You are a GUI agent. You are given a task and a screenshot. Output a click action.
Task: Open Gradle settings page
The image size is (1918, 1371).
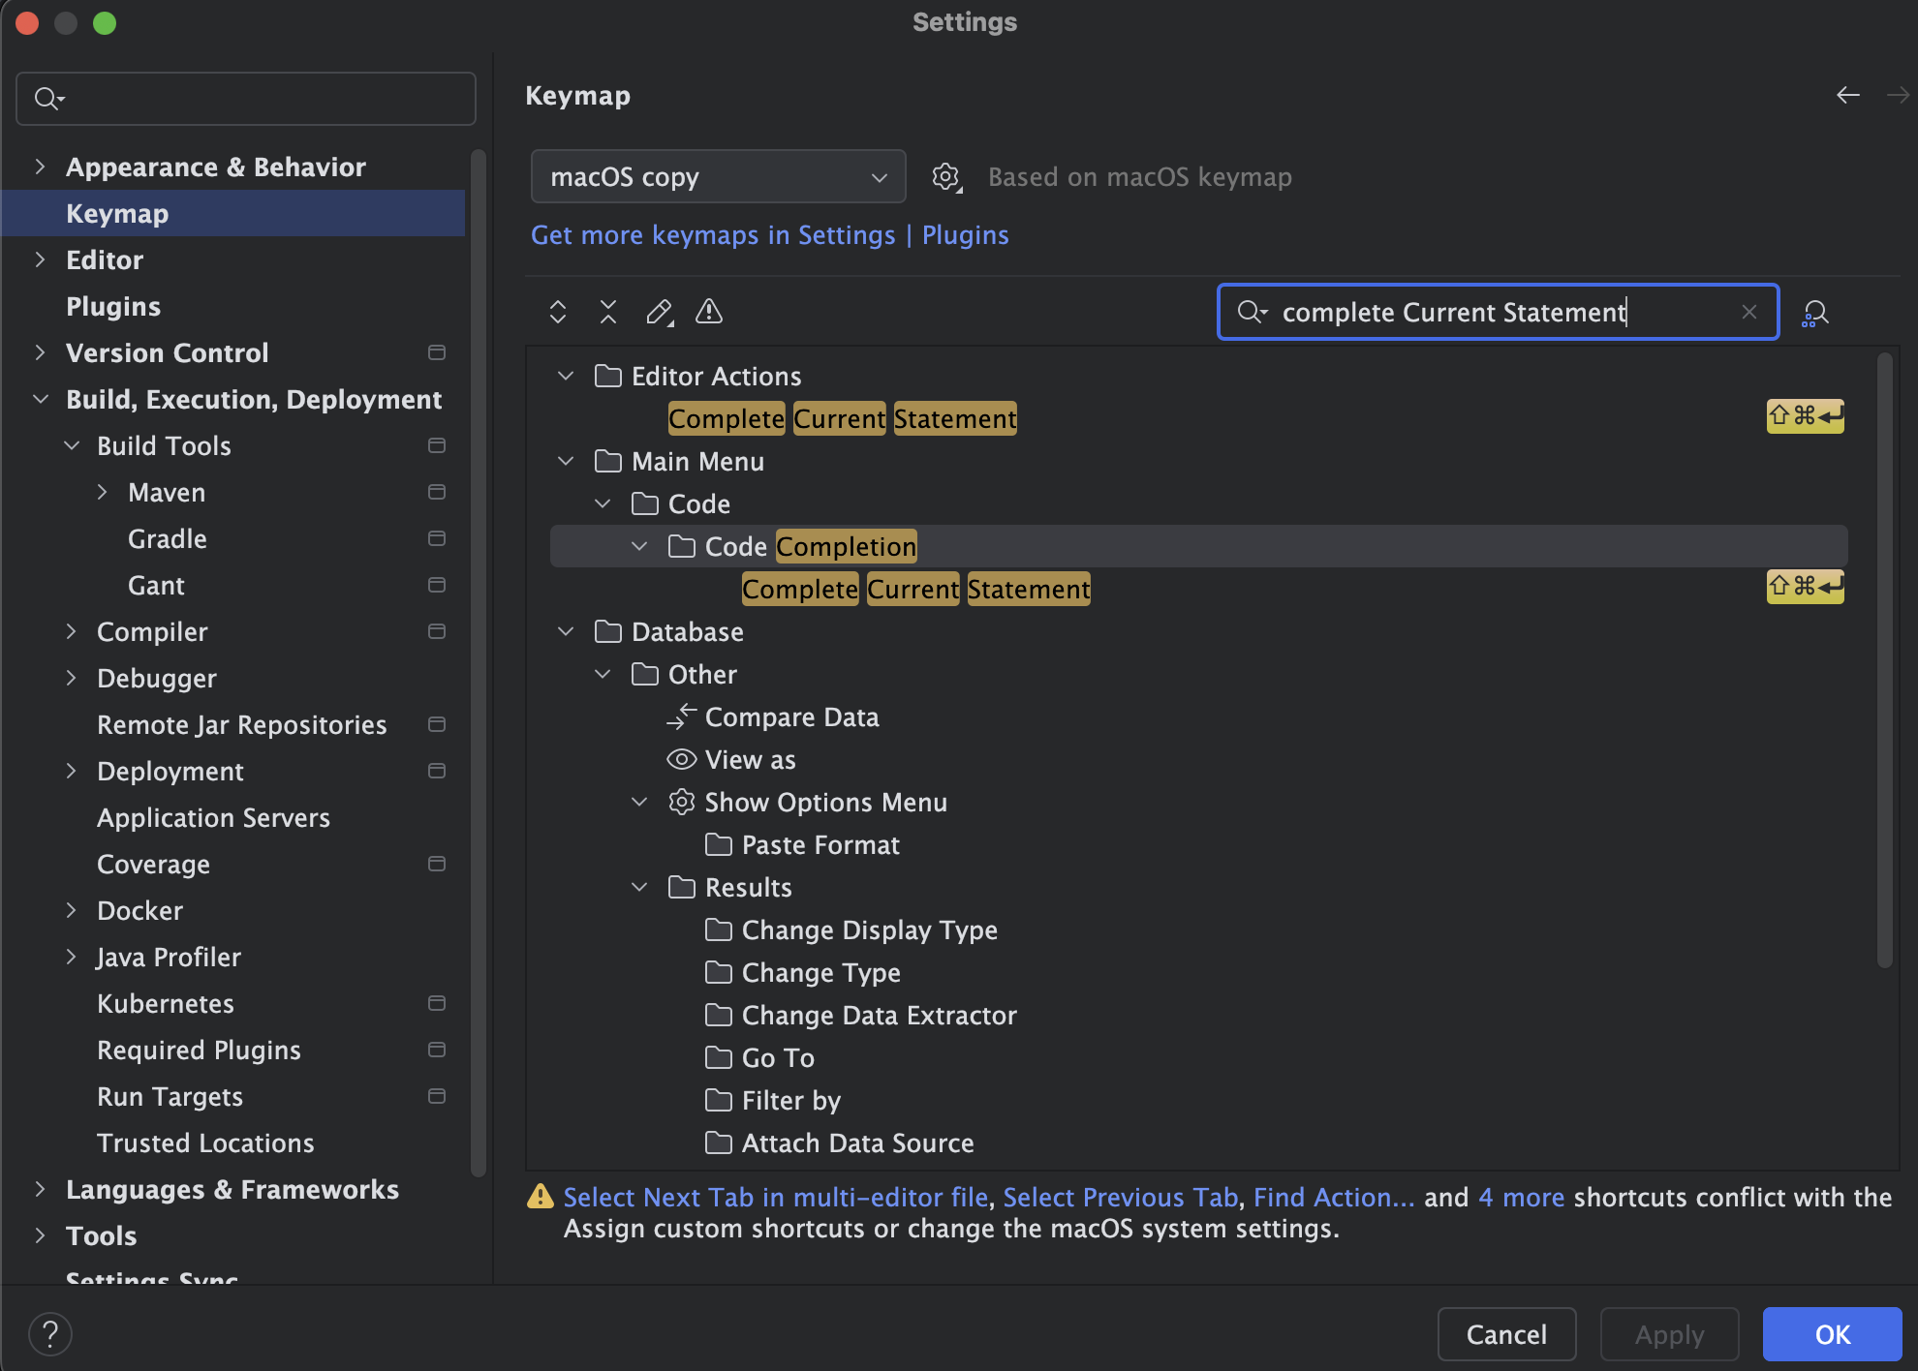(x=168, y=538)
